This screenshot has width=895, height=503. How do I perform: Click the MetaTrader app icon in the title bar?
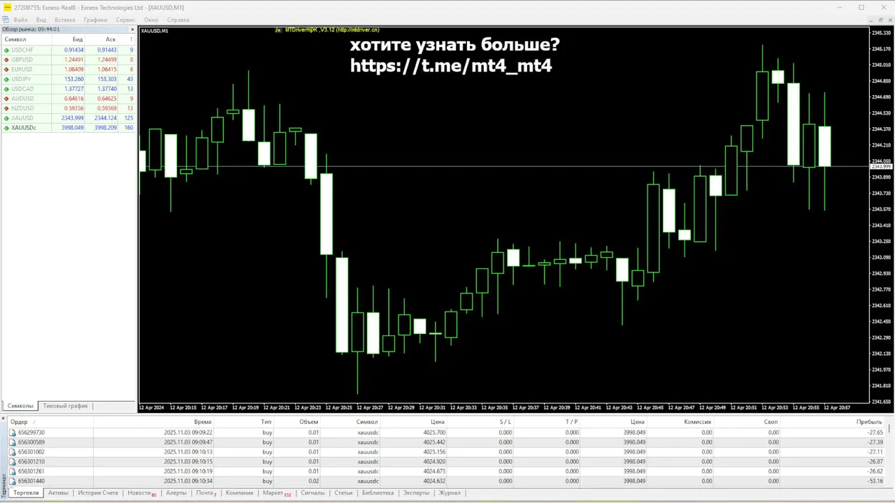click(8, 7)
